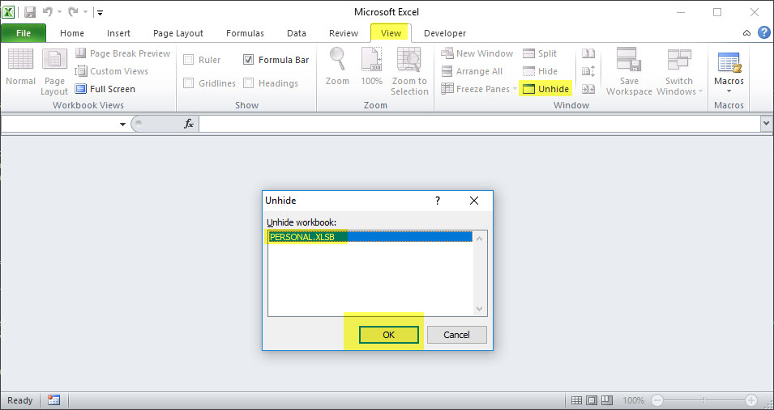This screenshot has height=410, width=774.
Task: Open the Switch Windows dropdown
Action: tap(679, 71)
